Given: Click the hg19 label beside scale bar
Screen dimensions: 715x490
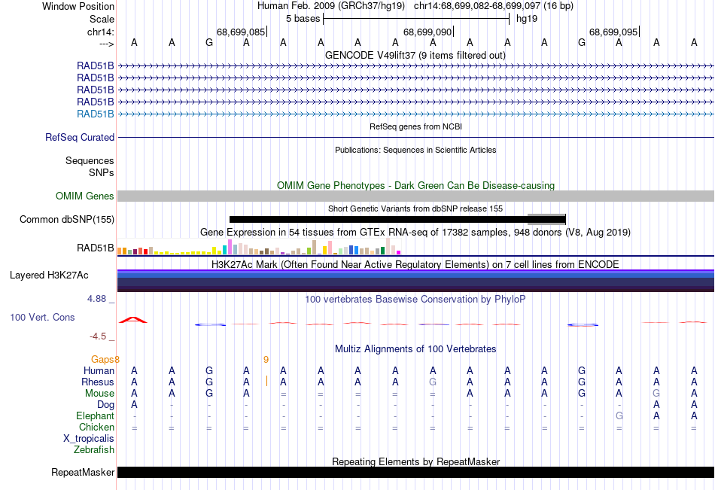Looking at the screenshot, I should click(527, 19).
